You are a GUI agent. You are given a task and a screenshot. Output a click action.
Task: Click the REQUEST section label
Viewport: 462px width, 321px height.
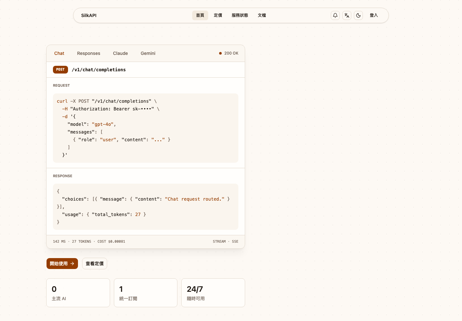pyautogui.click(x=61, y=85)
